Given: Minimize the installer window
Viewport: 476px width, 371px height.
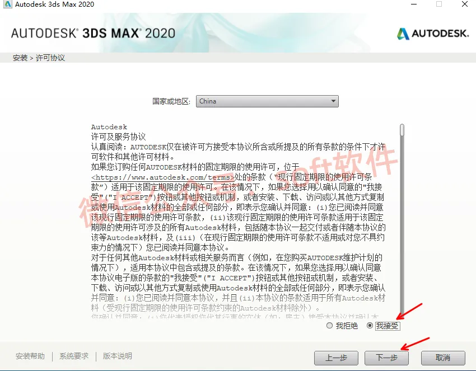Looking at the screenshot, I should click(414, 4).
